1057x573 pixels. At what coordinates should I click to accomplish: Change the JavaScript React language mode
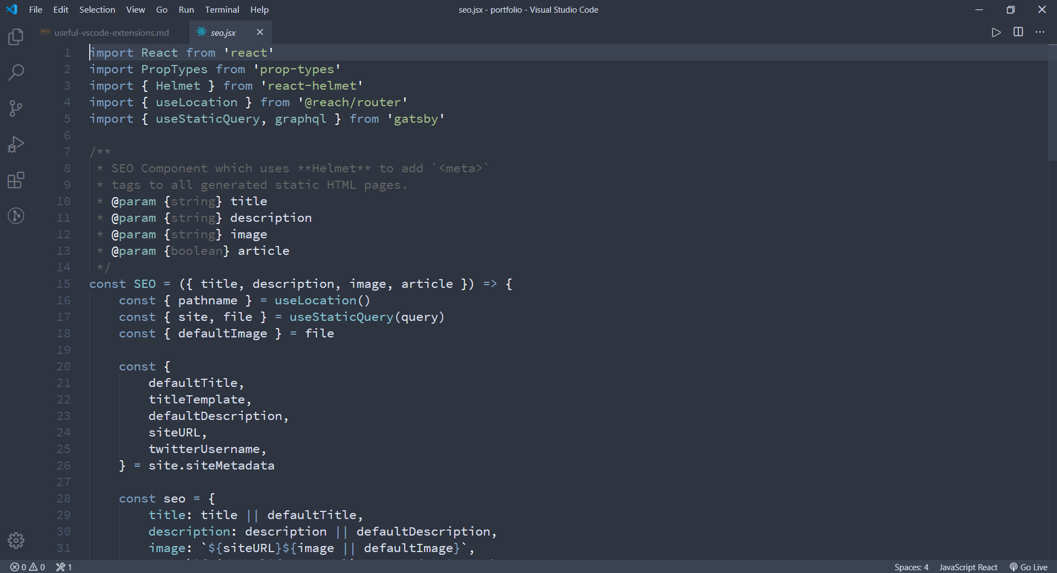[968, 567]
